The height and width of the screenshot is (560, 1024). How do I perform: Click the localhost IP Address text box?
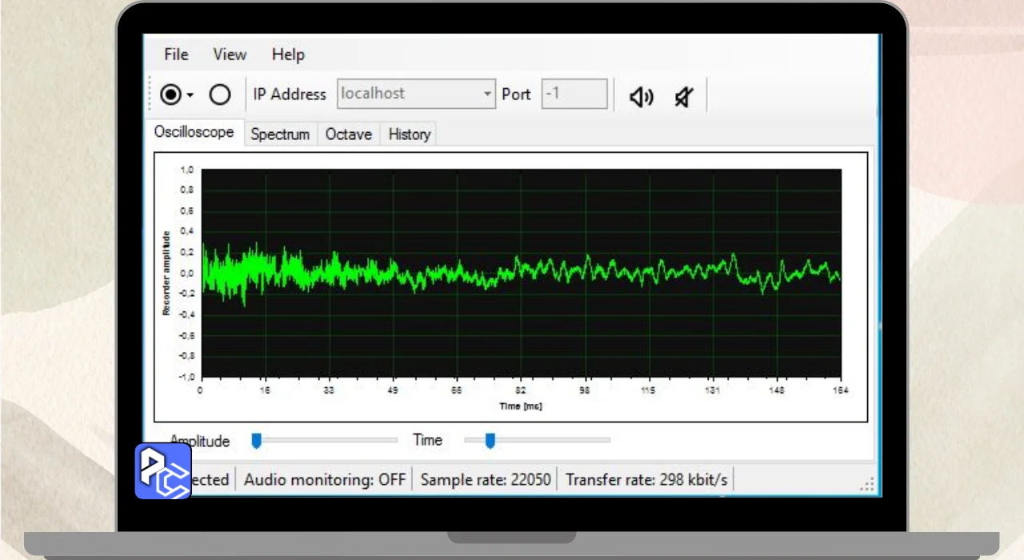pyautogui.click(x=408, y=94)
